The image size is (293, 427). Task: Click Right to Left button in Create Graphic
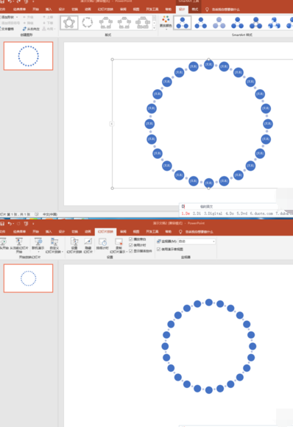click(31, 29)
